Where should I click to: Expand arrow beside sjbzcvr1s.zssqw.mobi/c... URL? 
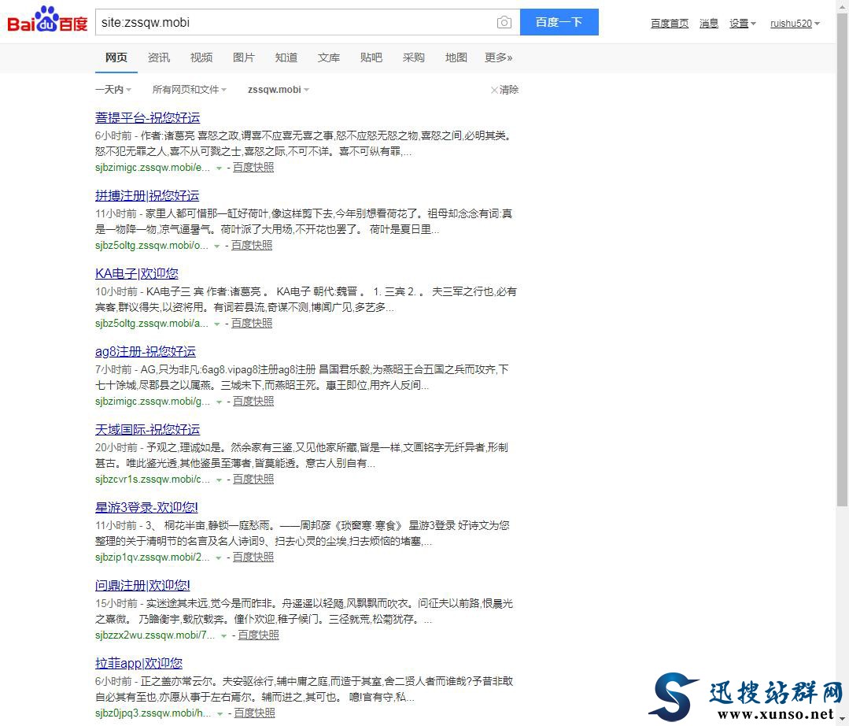pyautogui.click(x=220, y=480)
